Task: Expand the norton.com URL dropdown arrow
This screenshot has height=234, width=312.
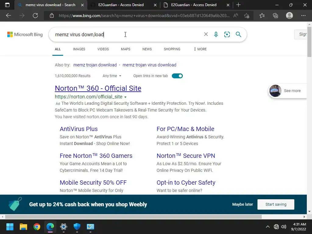Action: pos(125,97)
